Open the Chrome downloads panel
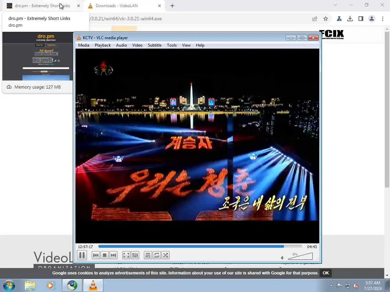The width and height of the screenshot is (390, 292). 350,19
